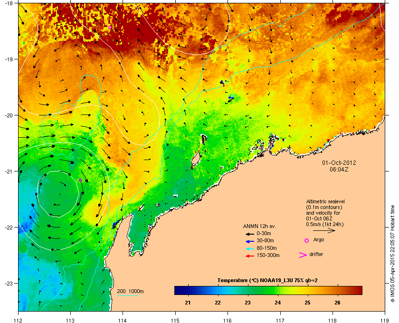Screen dimensions: 399x323
Task: Click the red 150-300m legend arrow
Action: pyautogui.click(x=250, y=256)
